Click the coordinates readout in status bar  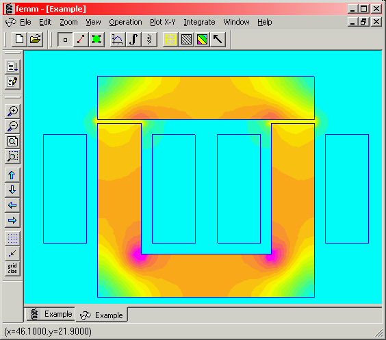(48, 331)
